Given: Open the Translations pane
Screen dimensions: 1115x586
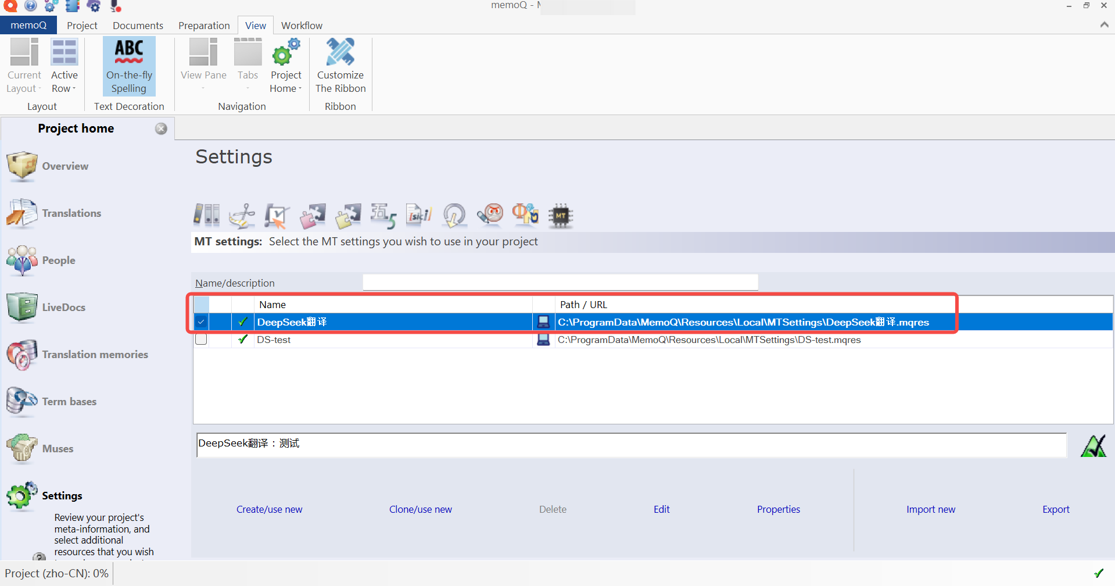Looking at the screenshot, I should coord(53,213).
